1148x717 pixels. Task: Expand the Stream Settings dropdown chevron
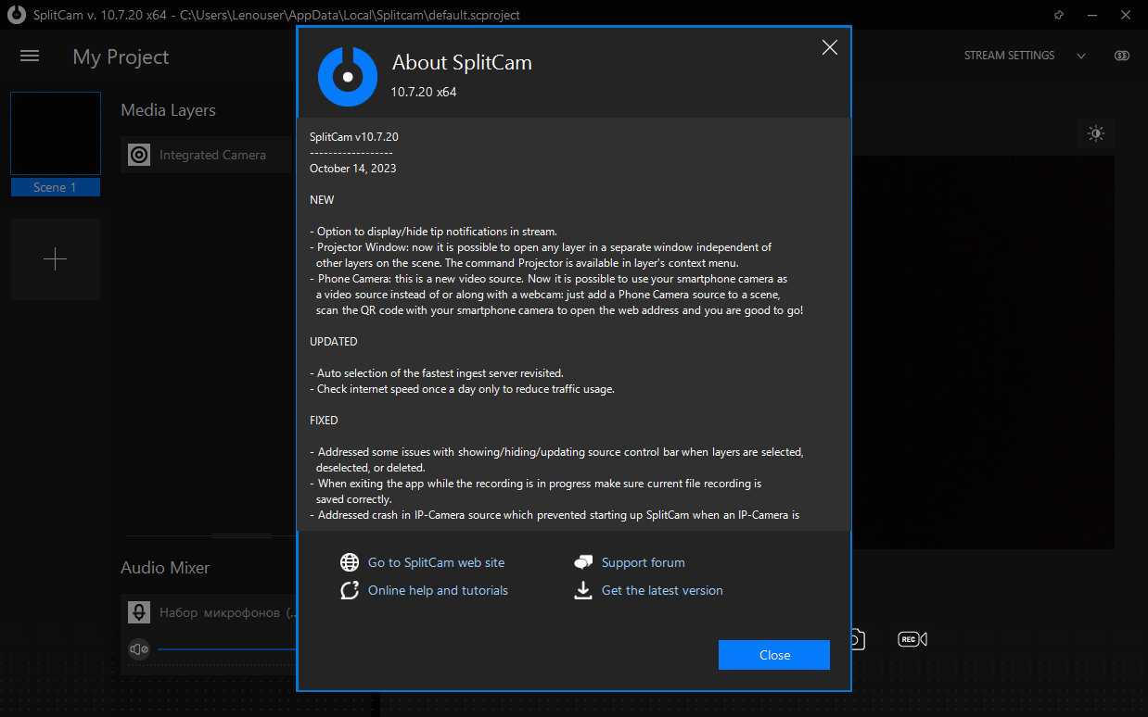[x=1081, y=56]
